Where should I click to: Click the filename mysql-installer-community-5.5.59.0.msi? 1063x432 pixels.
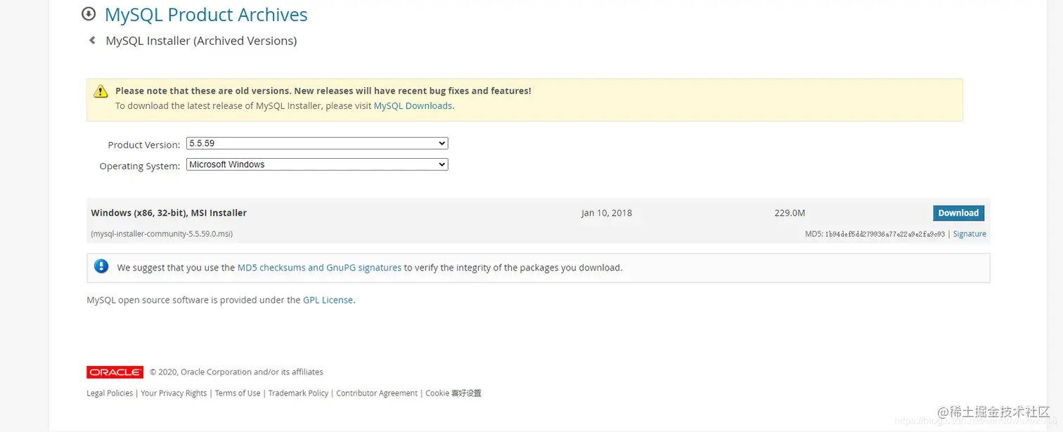pyautogui.click(x=162, y=234)
